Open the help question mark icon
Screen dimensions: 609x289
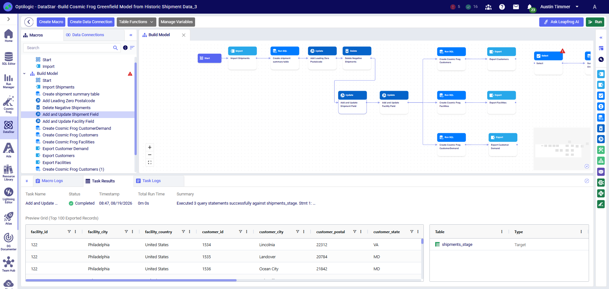(502, 7)
